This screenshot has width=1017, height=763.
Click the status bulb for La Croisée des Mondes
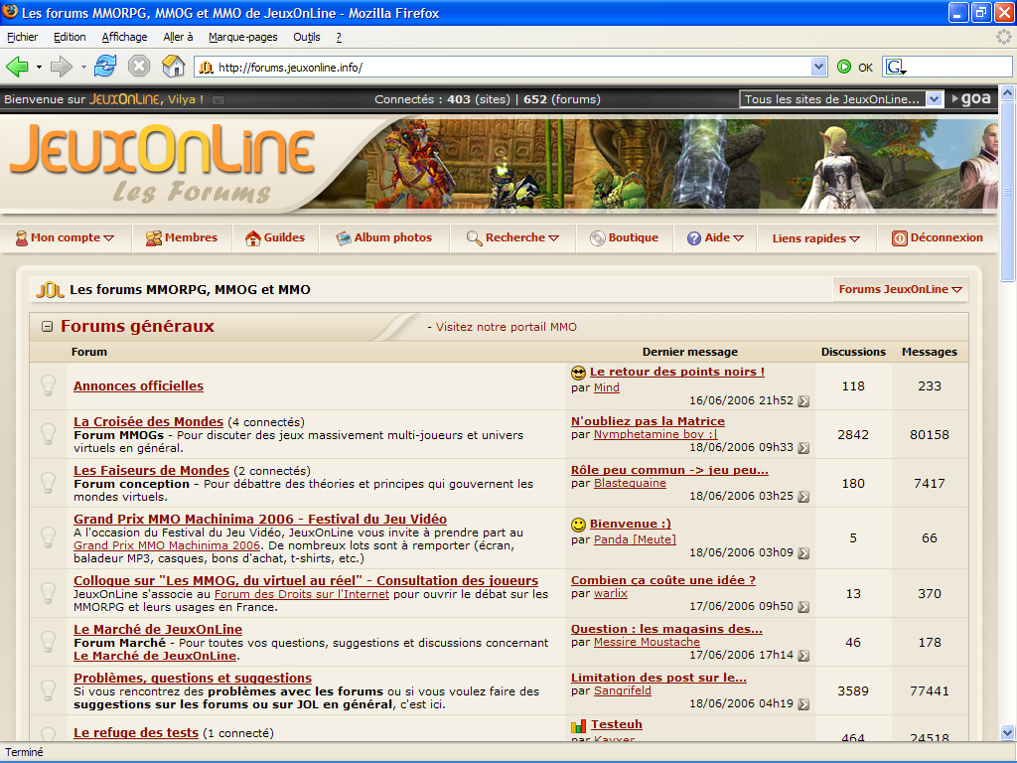tap(49, 434)
